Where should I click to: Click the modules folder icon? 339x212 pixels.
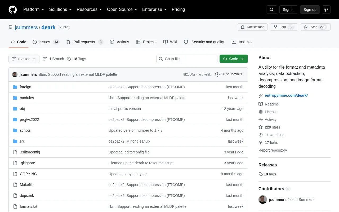[15, 98]
